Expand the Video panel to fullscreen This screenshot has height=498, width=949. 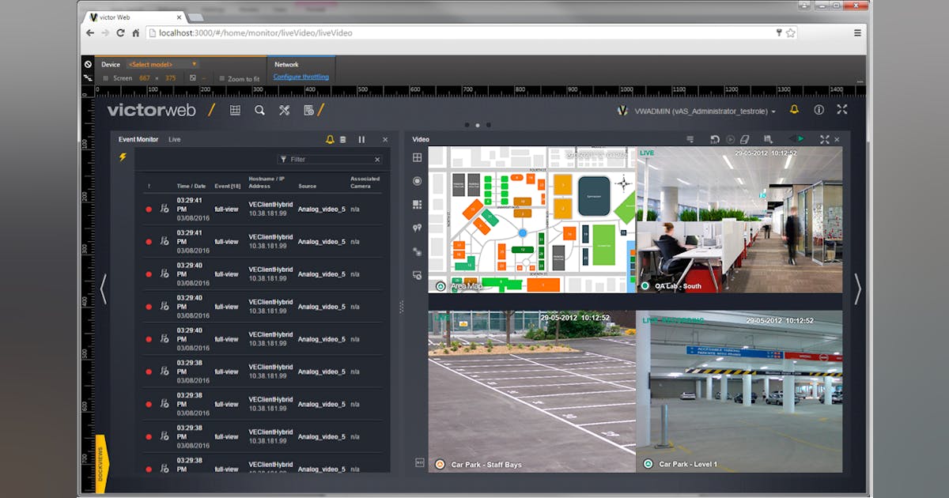tap(824, 138)
